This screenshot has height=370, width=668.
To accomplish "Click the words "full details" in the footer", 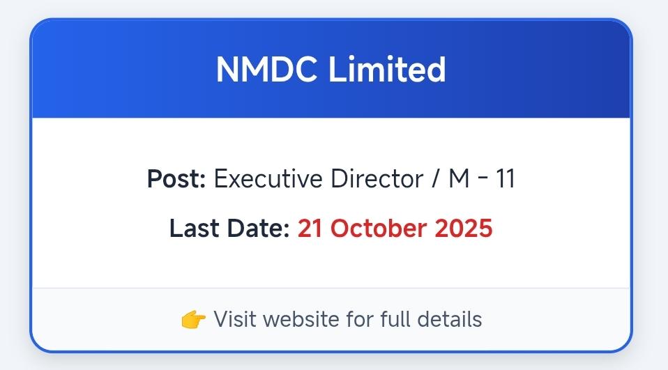I will point(431,320).
